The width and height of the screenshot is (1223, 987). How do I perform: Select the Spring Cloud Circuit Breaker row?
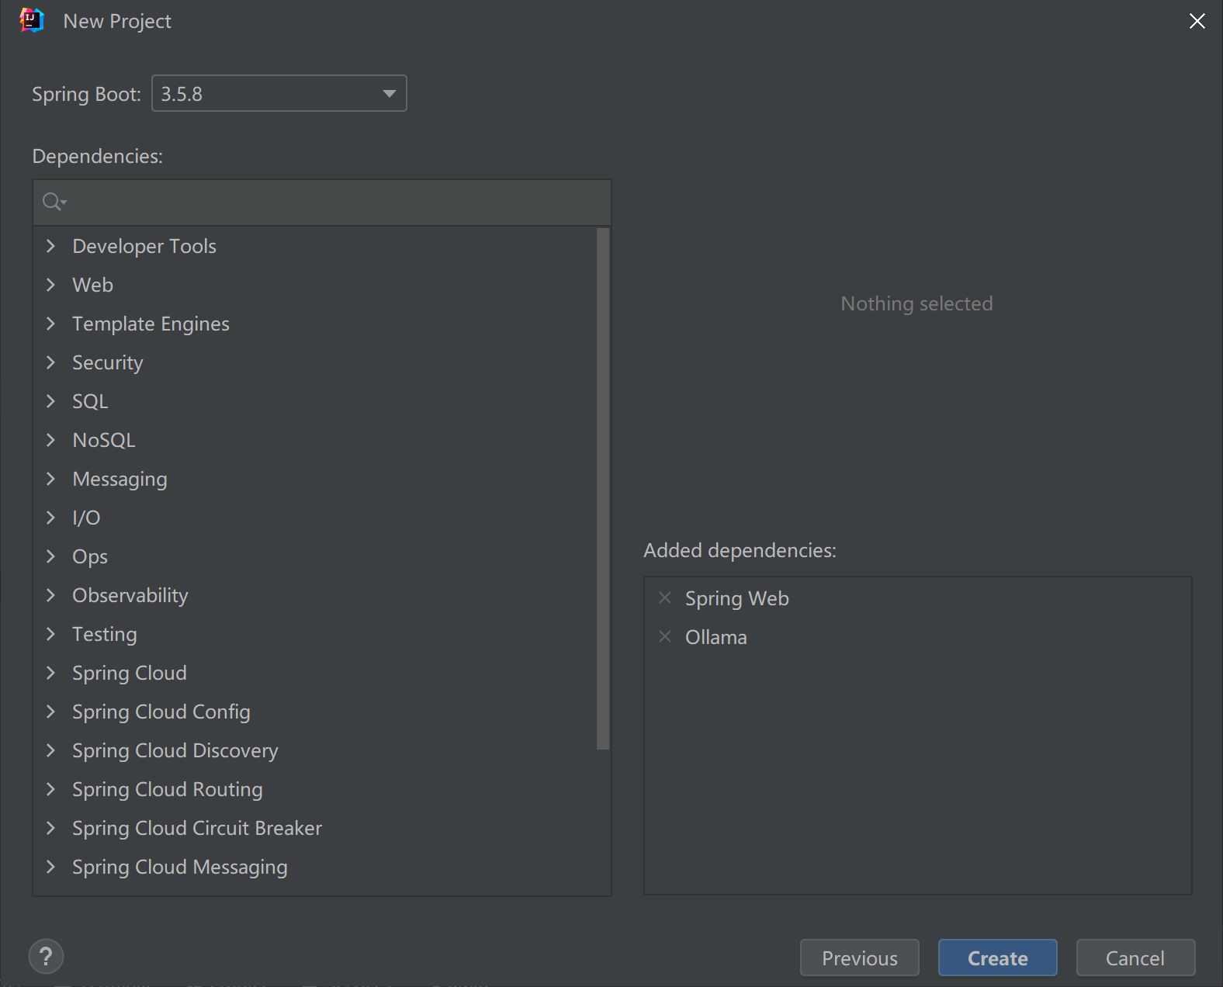pos(315,828)
